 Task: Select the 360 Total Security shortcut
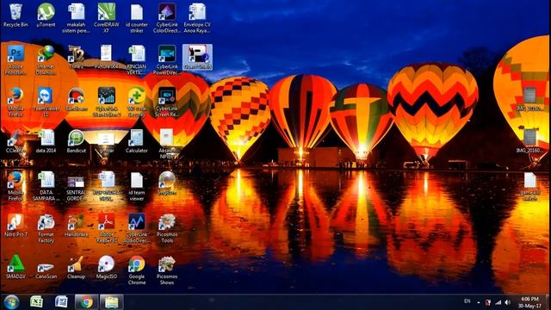point(137,102)
